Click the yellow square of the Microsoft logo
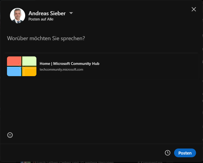Image resolution: width=203 pixels, height=163 pixels. (x=29, y=71)
